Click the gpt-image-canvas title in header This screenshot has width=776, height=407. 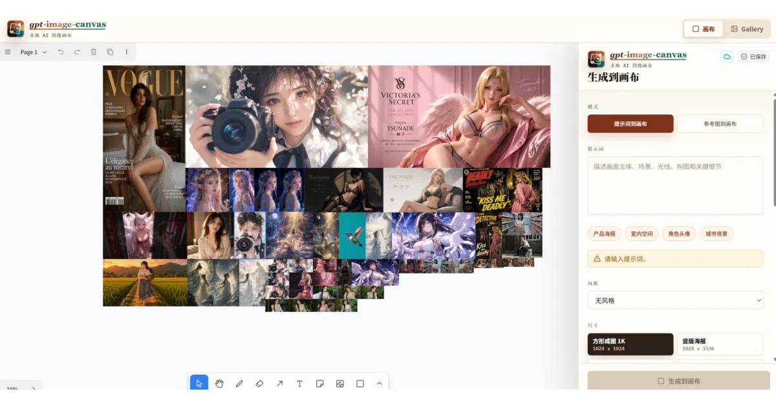67,25
